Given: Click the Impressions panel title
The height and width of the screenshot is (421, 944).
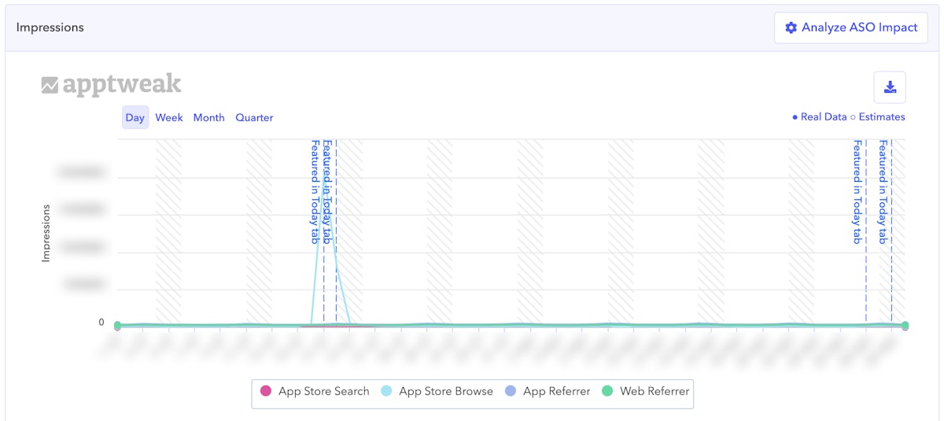Looking at the screenshot, I should click(50, 28).
